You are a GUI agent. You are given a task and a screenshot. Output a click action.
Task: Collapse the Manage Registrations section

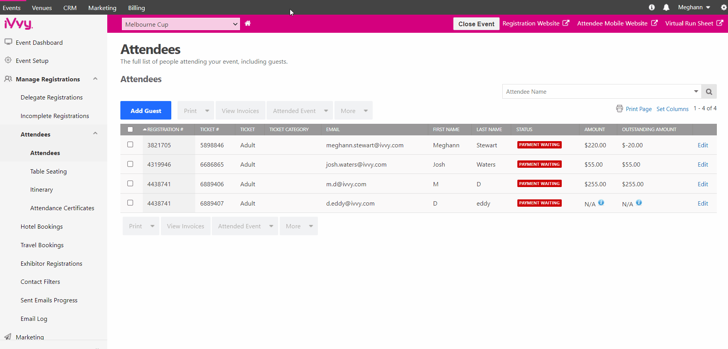(95, 79)
